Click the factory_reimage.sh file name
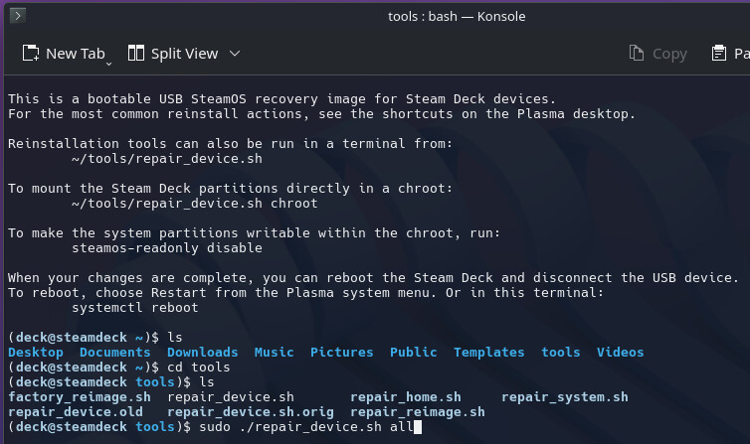This screenshot has height=444, width=750. [80, 397]
